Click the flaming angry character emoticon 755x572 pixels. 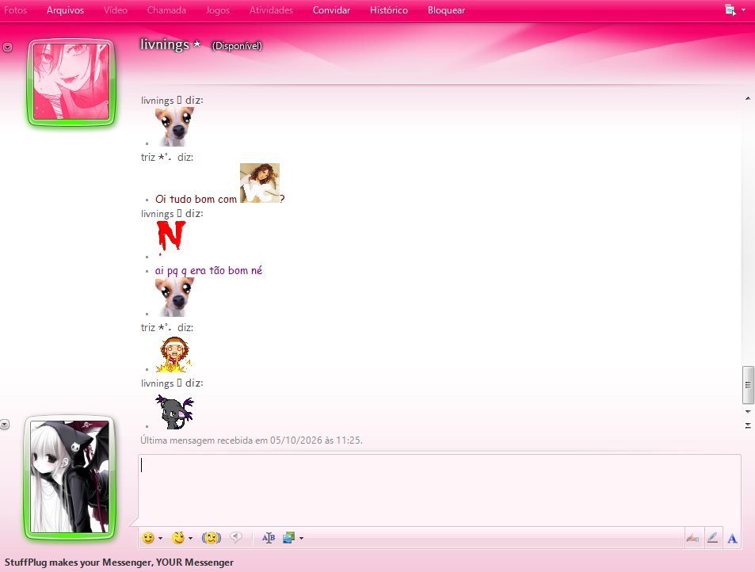(173, 354)
